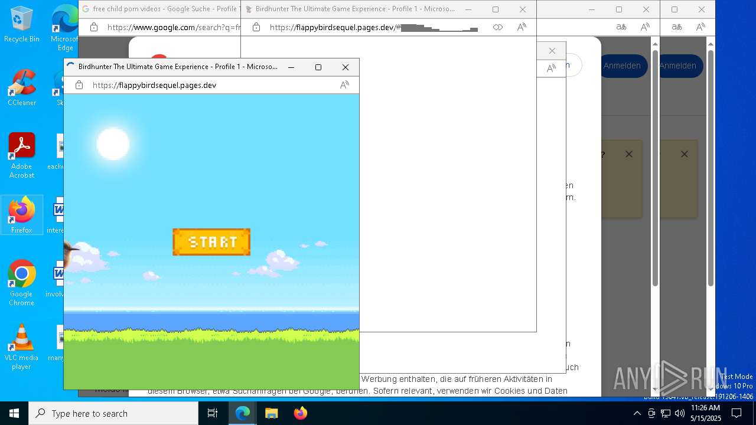Select the Microsoft Edge desktop shortcut
The height and width of the screenshot is (425, 756).
[65, 27]
